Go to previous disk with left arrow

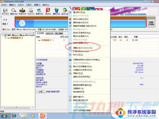(4, 20)
